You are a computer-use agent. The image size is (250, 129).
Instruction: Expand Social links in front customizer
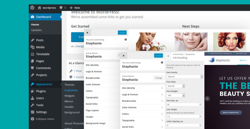(x=142, y=127)
